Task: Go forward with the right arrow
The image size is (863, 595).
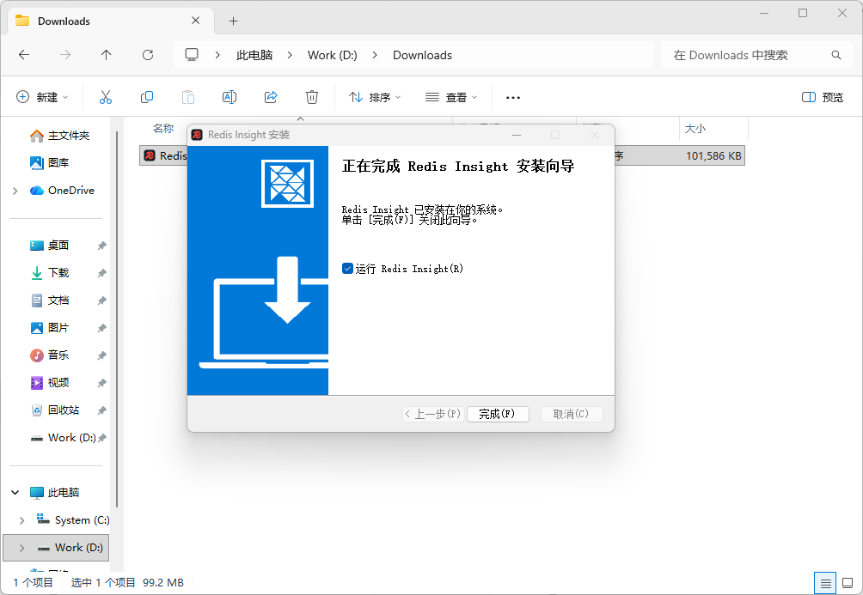Action: pos(65,55)
